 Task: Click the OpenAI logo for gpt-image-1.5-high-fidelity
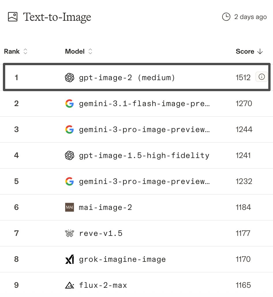70,155
